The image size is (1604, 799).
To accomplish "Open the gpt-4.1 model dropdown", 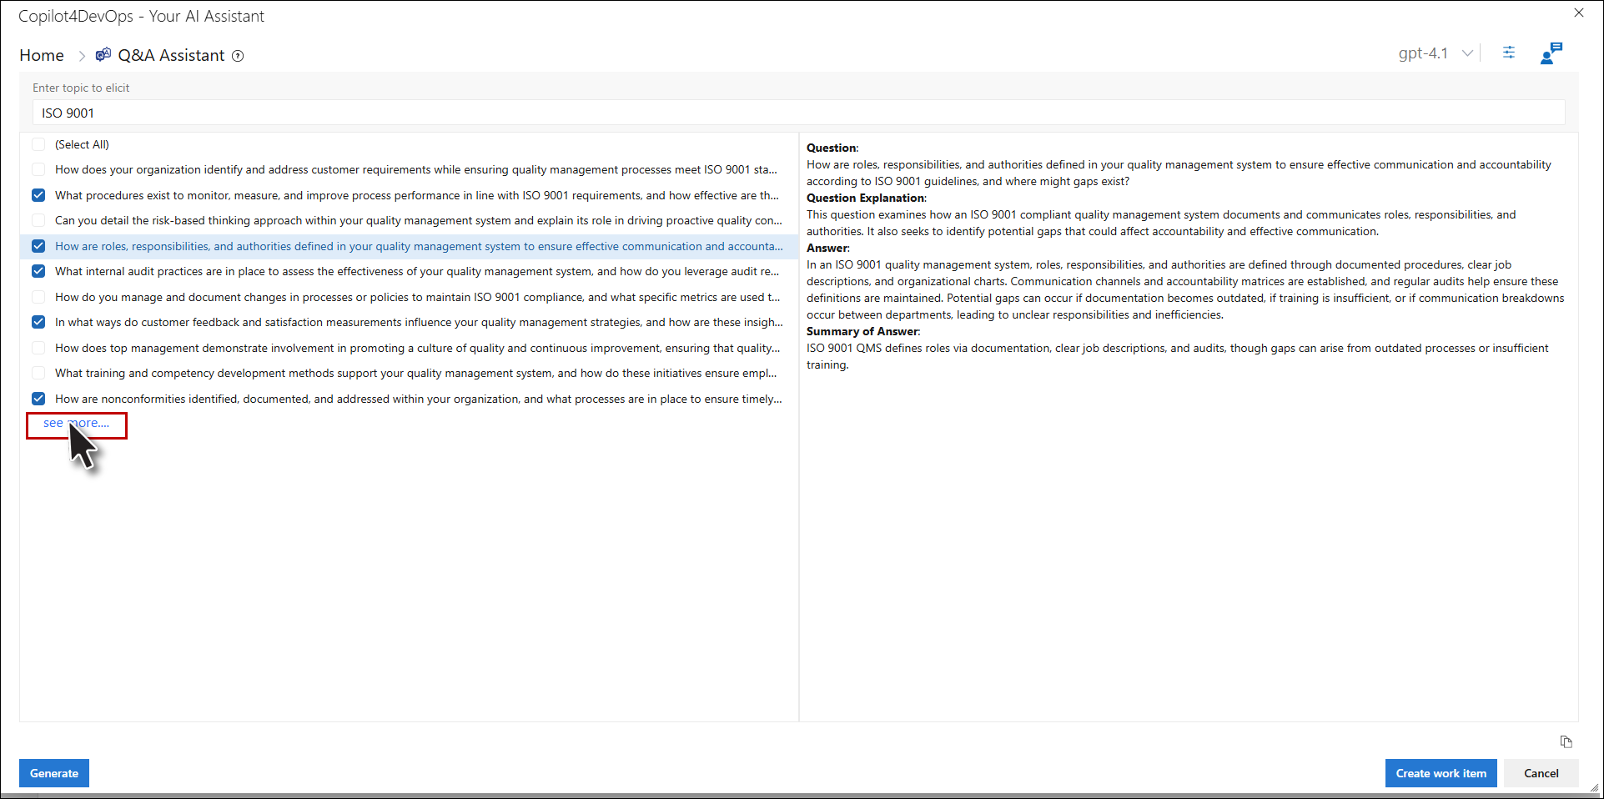I will pyautogui.click(x=1435, y=53).
